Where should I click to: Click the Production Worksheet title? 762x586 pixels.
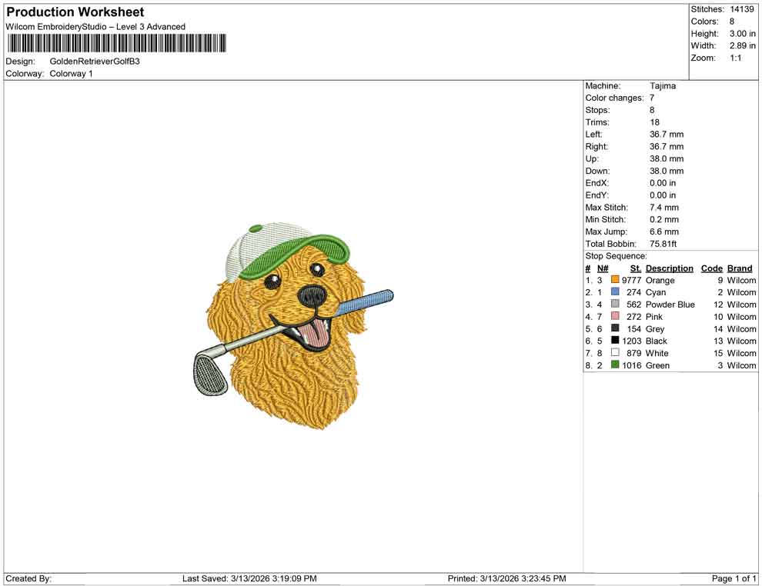point(75,12)
